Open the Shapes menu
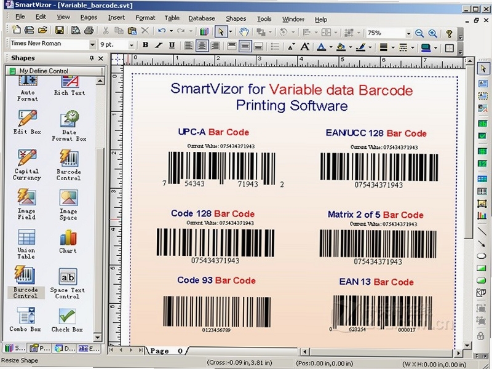 click(x=236, y=19)
